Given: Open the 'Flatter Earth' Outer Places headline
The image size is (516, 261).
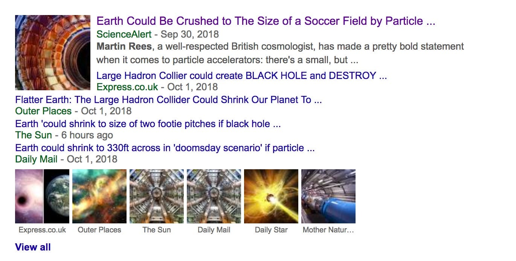Looking at the screenshot, I should (x=168, y=100).
